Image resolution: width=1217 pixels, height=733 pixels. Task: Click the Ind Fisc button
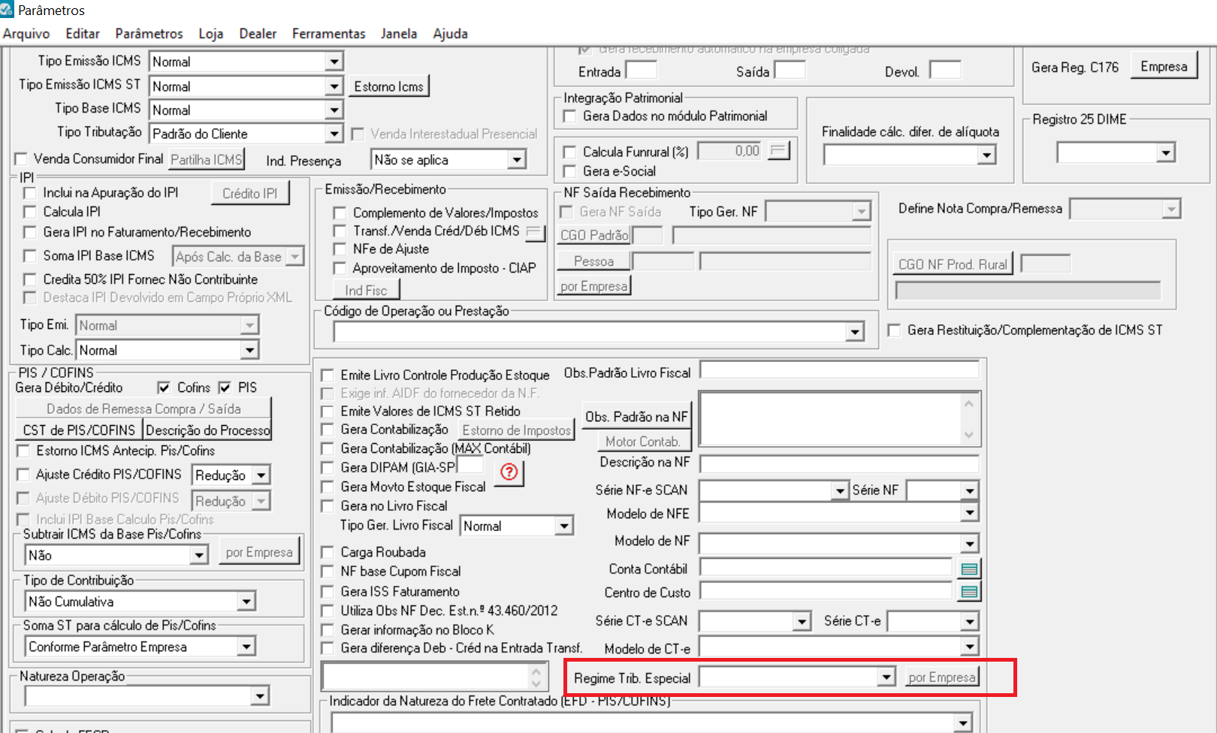[366, 290]
